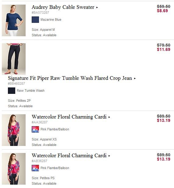This screenshot has height=188, width=174.
Task: Select the Mazarine Blue color swatch
Action: [x=35, y=20]
